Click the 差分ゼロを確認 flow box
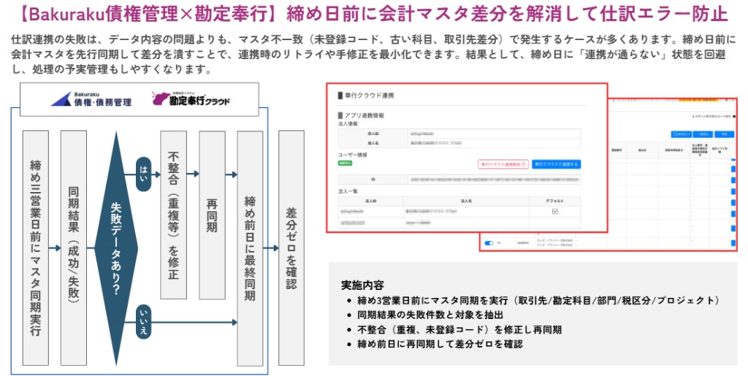This screenshot has height=376, width=748. (x=291, y=248)
